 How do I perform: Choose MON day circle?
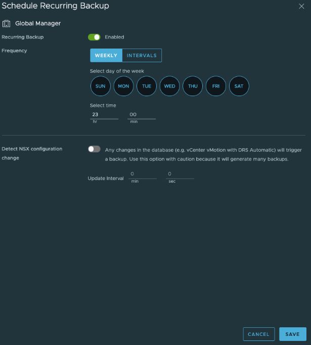point(123,86)
